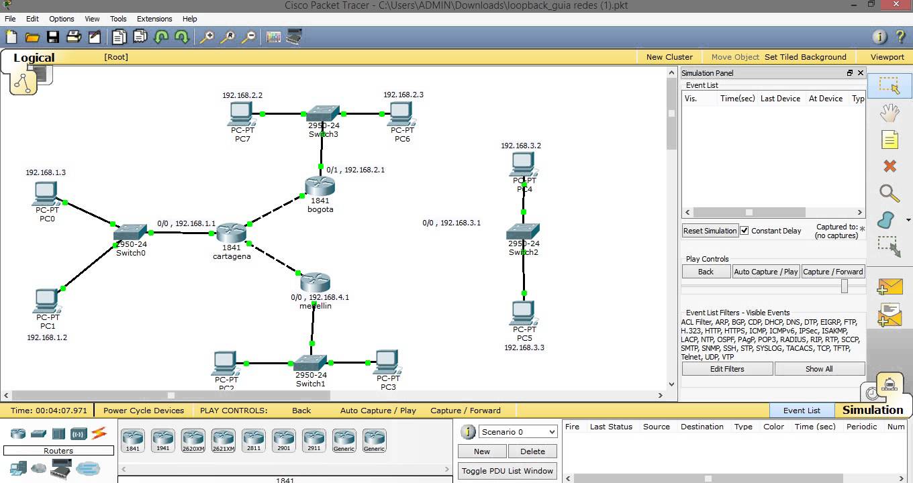Select the Switches device category icon

[38, 433]
